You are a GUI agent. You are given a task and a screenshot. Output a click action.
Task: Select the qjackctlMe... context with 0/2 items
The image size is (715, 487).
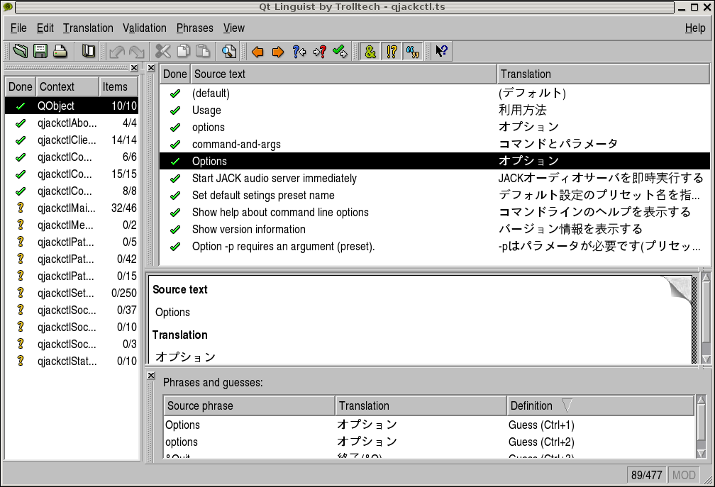[72, 225]
